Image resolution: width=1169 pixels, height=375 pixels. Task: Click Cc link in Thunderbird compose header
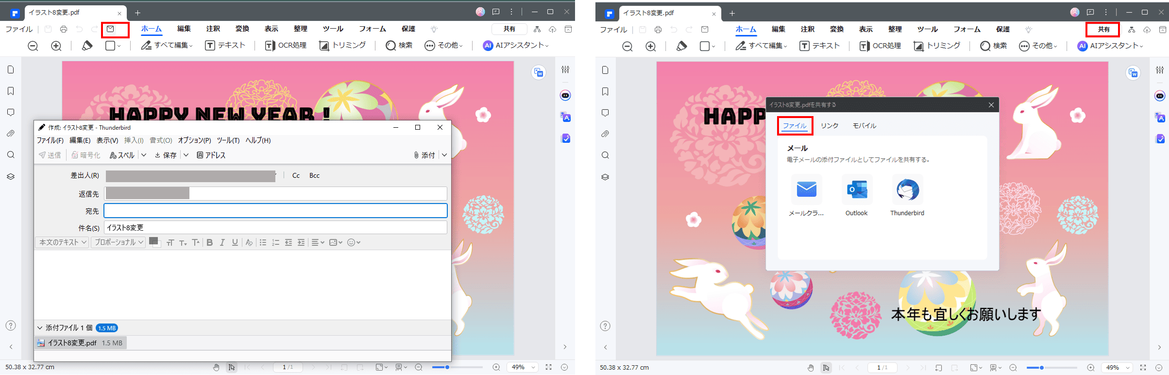(x=296, y=175)
